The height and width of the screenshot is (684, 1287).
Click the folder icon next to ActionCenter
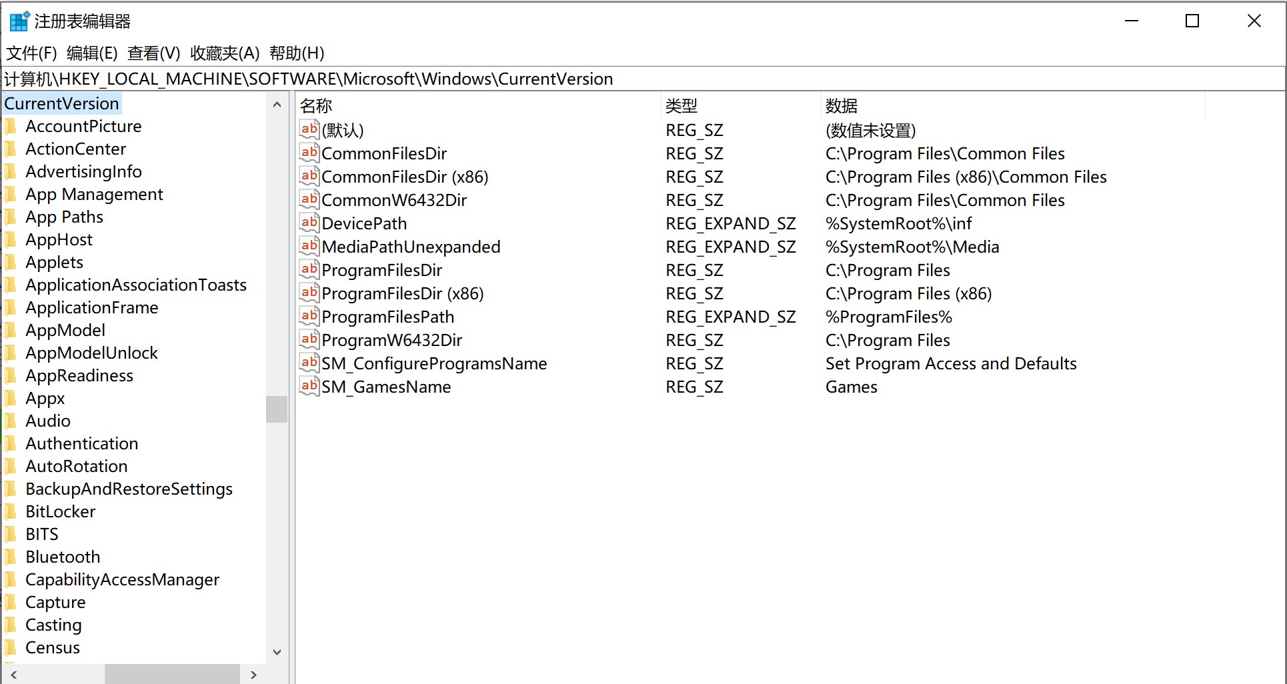(x=11, y=149)
